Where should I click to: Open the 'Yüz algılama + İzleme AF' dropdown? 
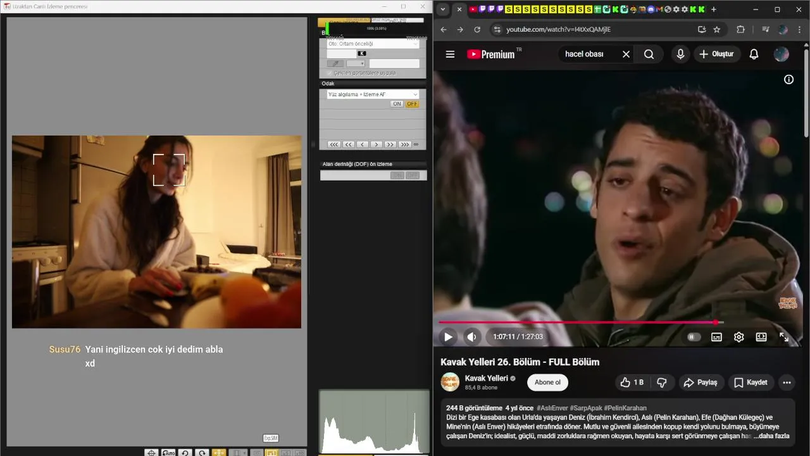point(372,94)
